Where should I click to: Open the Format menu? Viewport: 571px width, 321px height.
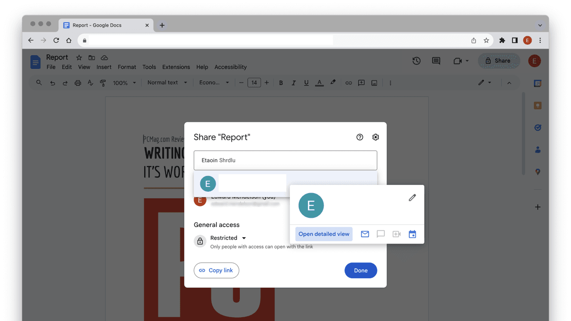(127, 67)
